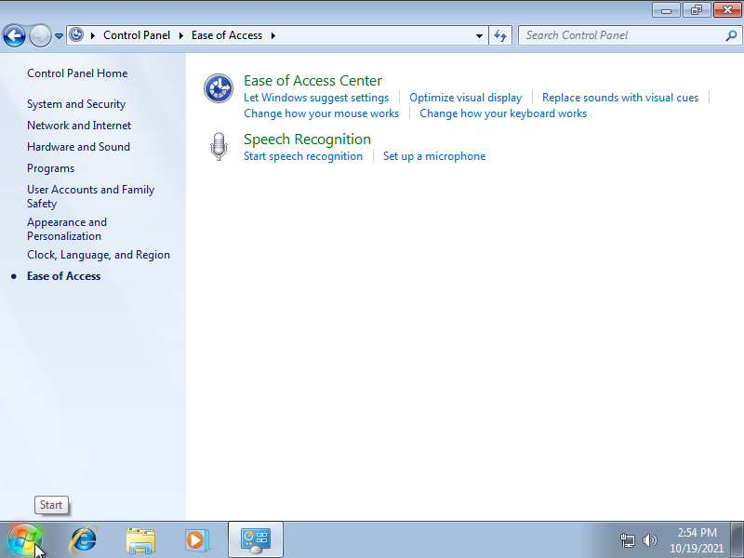Click the network icon in system tray
744x558 pixels.
[x=628, y=540]
